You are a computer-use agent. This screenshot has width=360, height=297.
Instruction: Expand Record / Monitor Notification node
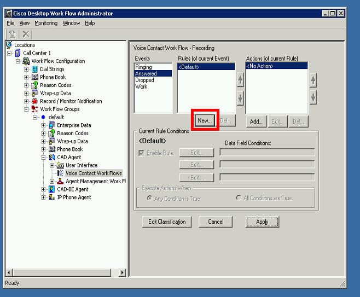pyautogui.click(x=26, y=101)
